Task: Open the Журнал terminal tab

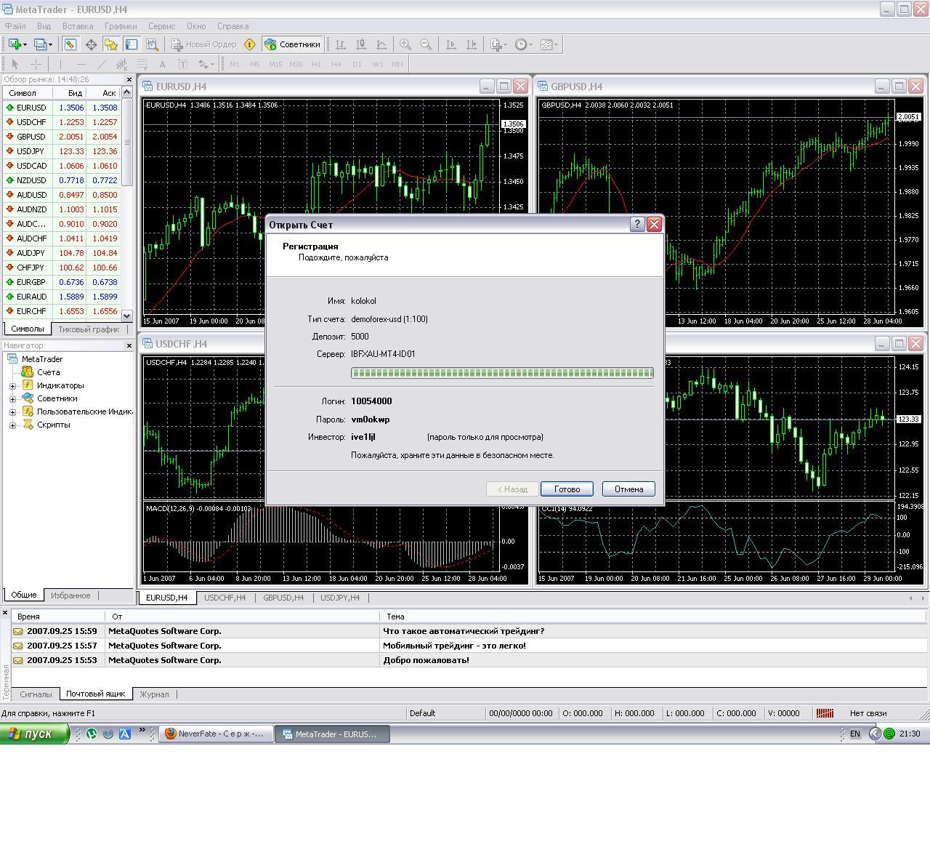Action: 154,694
